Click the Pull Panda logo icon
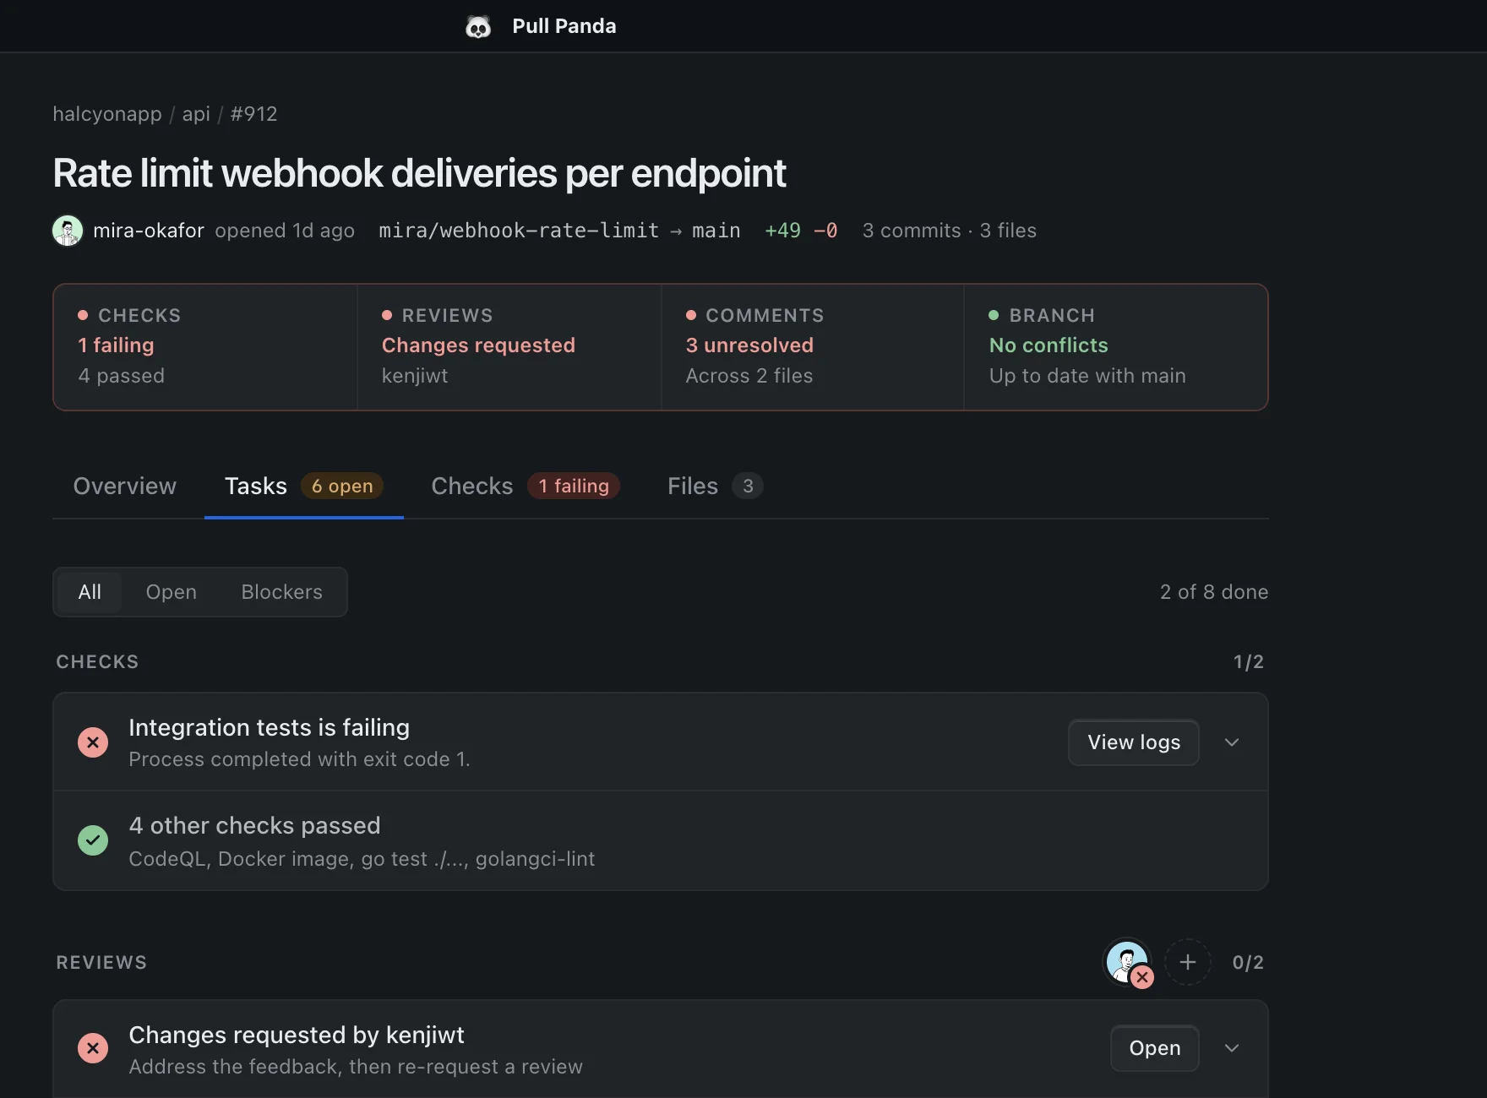The height and width of the screenshot is (1098, 1487). (x=478, y=26)
